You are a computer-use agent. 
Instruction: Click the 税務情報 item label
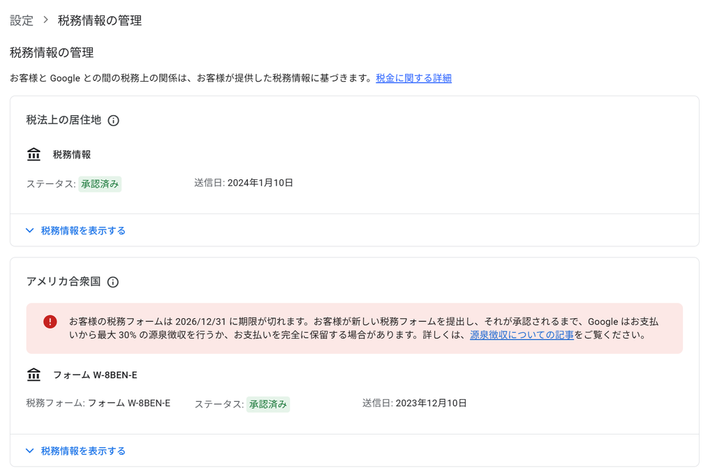[x=72, y=155]
